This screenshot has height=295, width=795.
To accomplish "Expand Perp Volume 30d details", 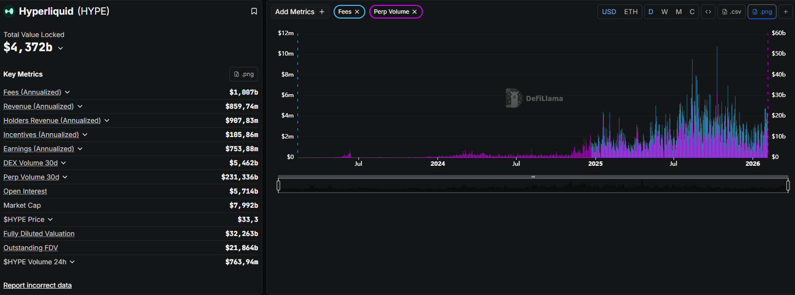I will 65,177.
